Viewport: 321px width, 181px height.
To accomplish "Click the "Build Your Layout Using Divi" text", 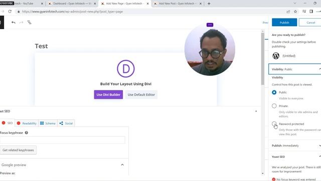I will point(126,84).
